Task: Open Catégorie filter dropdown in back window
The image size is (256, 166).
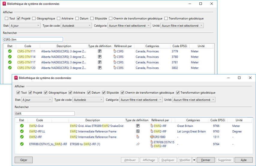Action: (129, 26)
